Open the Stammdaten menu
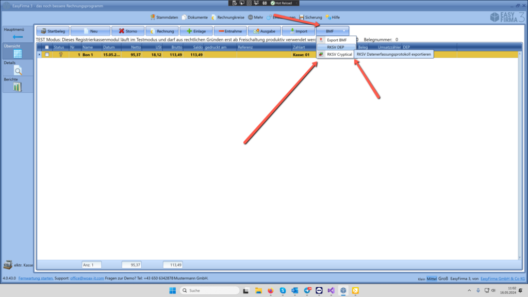528x297 pixels. click(164, 17)
